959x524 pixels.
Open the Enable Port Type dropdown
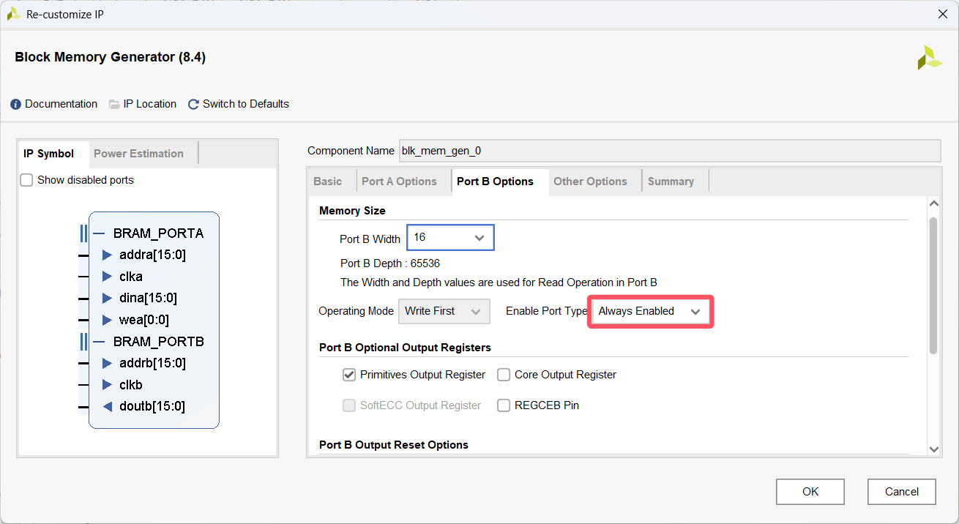pos(650,312)
